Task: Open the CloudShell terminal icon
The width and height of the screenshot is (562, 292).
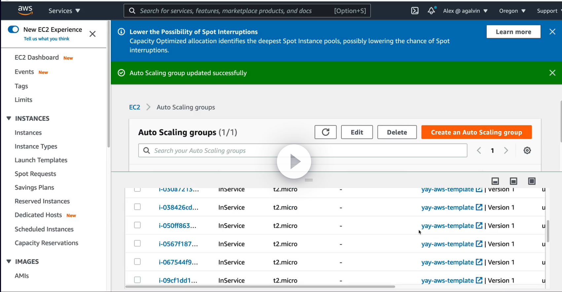Action: coord(415,11)
